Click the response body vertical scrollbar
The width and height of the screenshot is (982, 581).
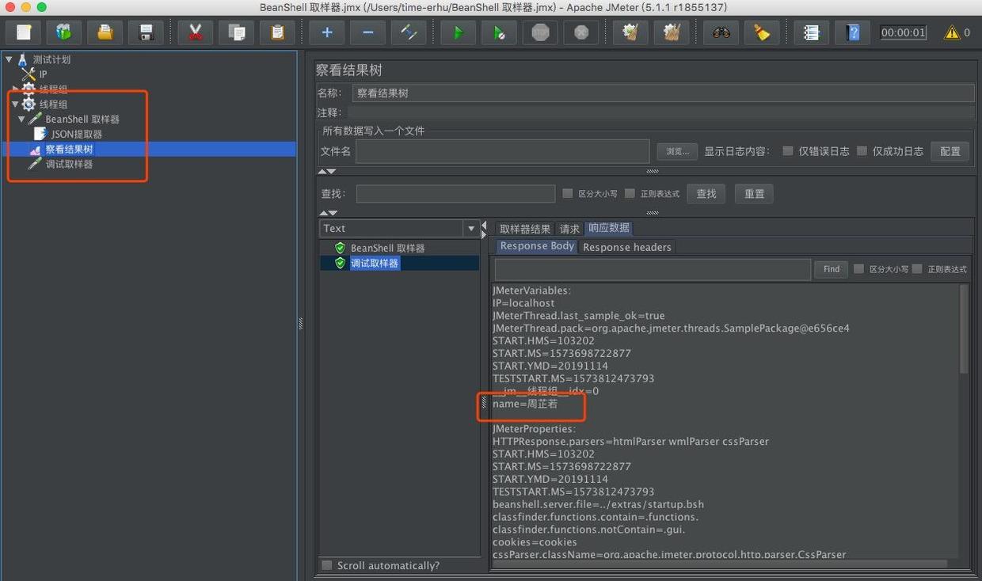(964, 329)
